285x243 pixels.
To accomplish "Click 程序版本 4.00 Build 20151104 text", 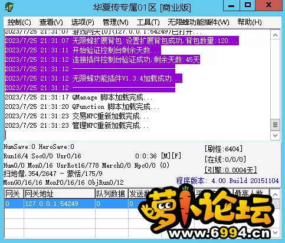I will tap(227, 181).
